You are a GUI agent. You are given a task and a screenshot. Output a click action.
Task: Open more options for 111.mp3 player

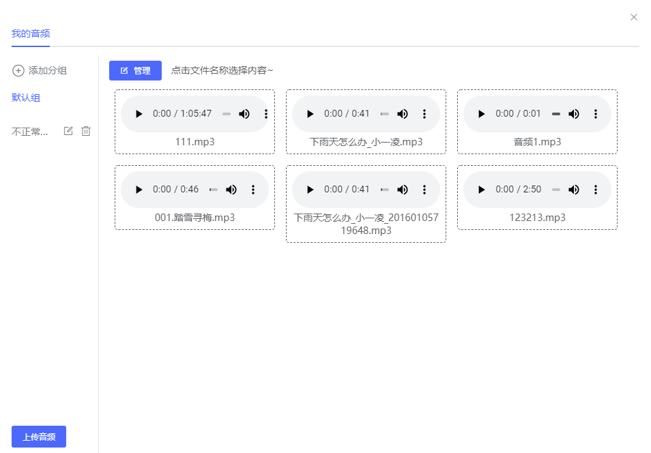266,114
